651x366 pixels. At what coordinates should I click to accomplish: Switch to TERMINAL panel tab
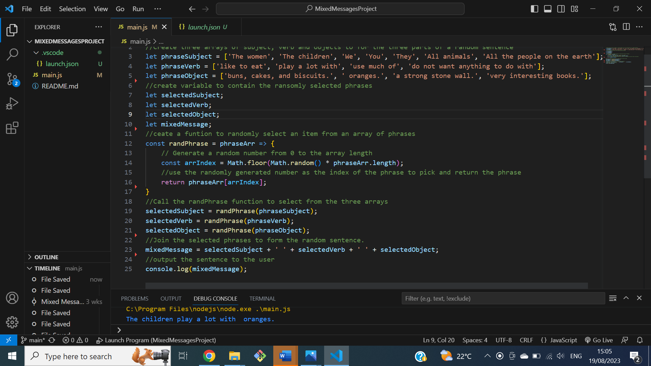click(262, 299)
